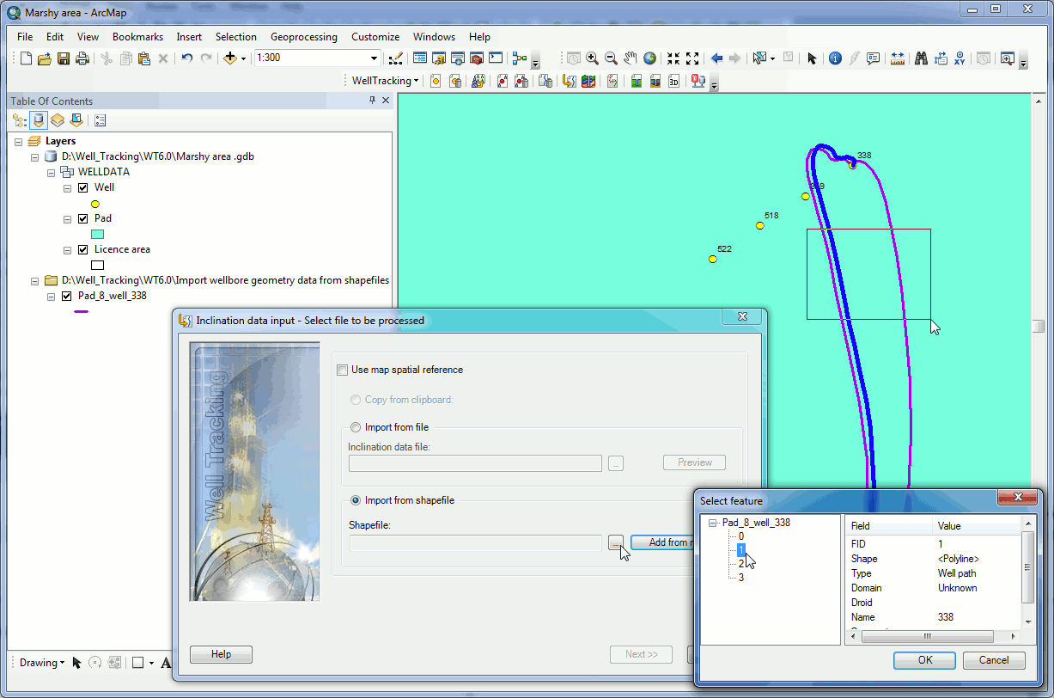The height and width of the screenshot is (698, 1054).
Task: Click the New Map File icon
Action: (x=26, y=58)
